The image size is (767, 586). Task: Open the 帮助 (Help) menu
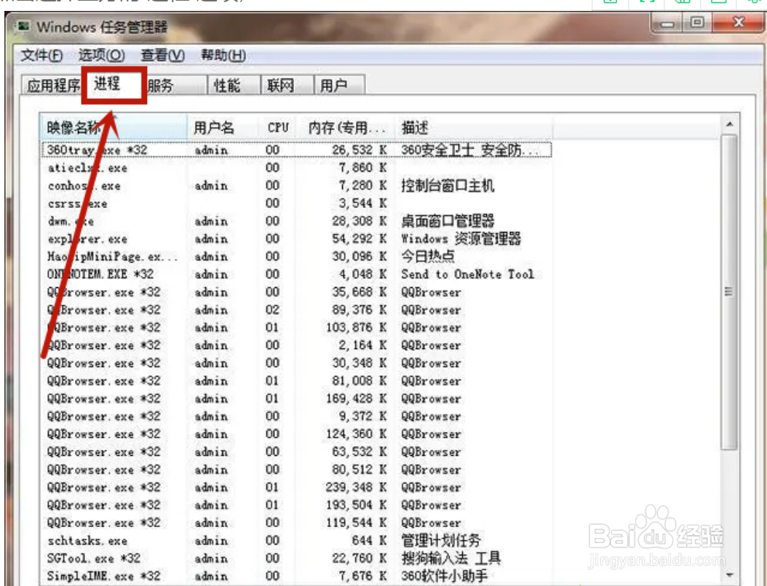tap(222, 55)
